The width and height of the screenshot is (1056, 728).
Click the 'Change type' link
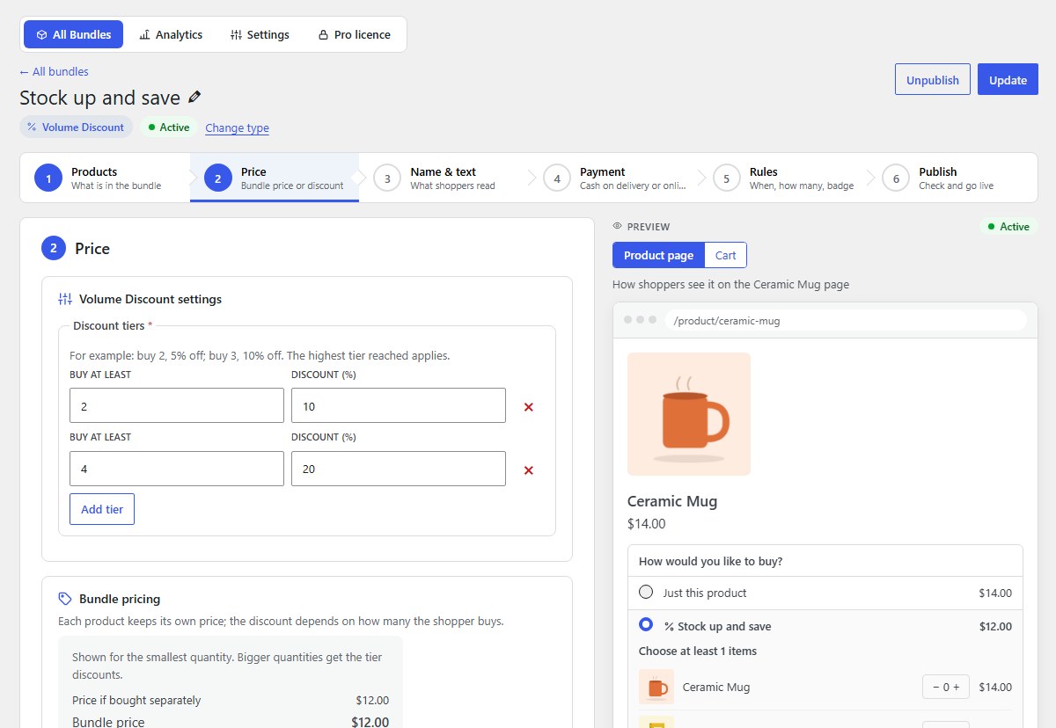(238, 127)
